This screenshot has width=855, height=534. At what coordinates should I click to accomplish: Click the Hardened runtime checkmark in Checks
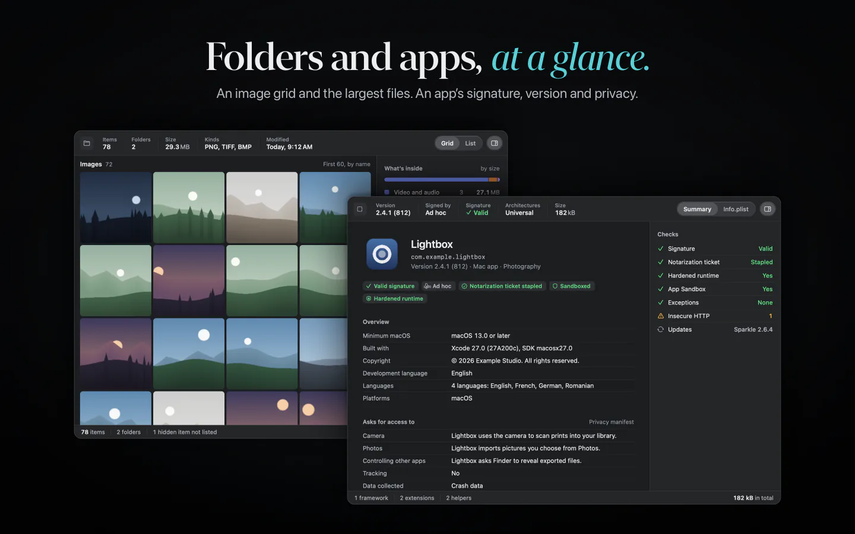point(661,275)
